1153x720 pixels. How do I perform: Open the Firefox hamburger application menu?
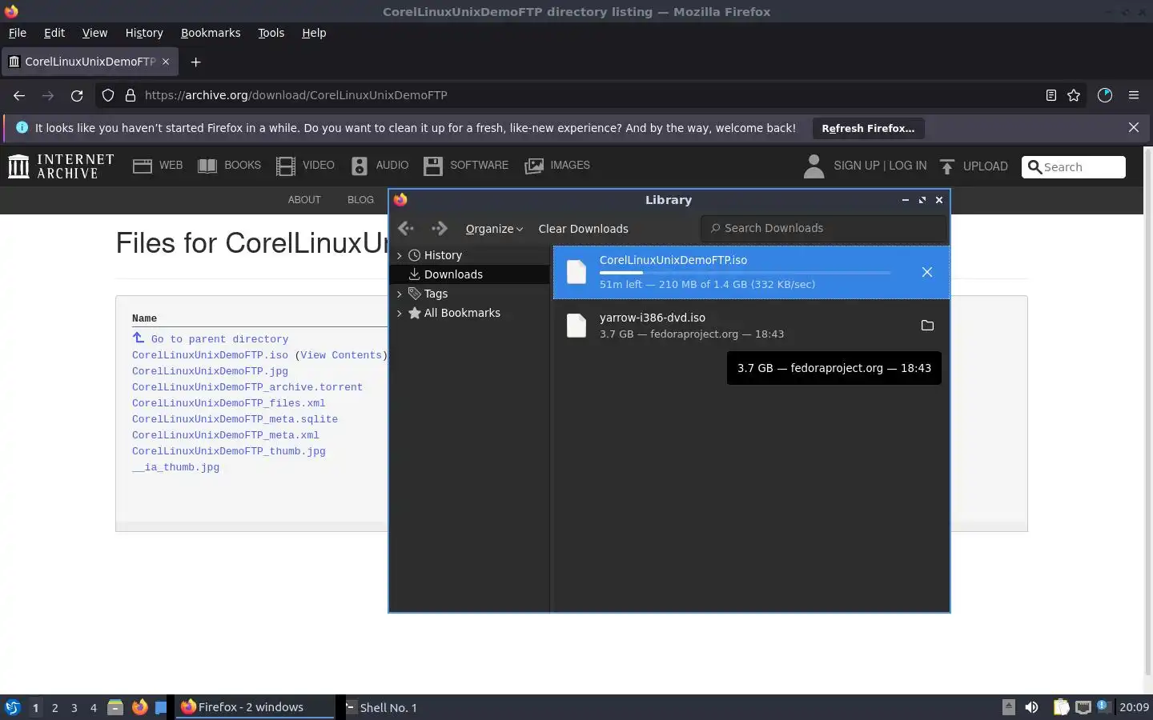point(1134,95)
